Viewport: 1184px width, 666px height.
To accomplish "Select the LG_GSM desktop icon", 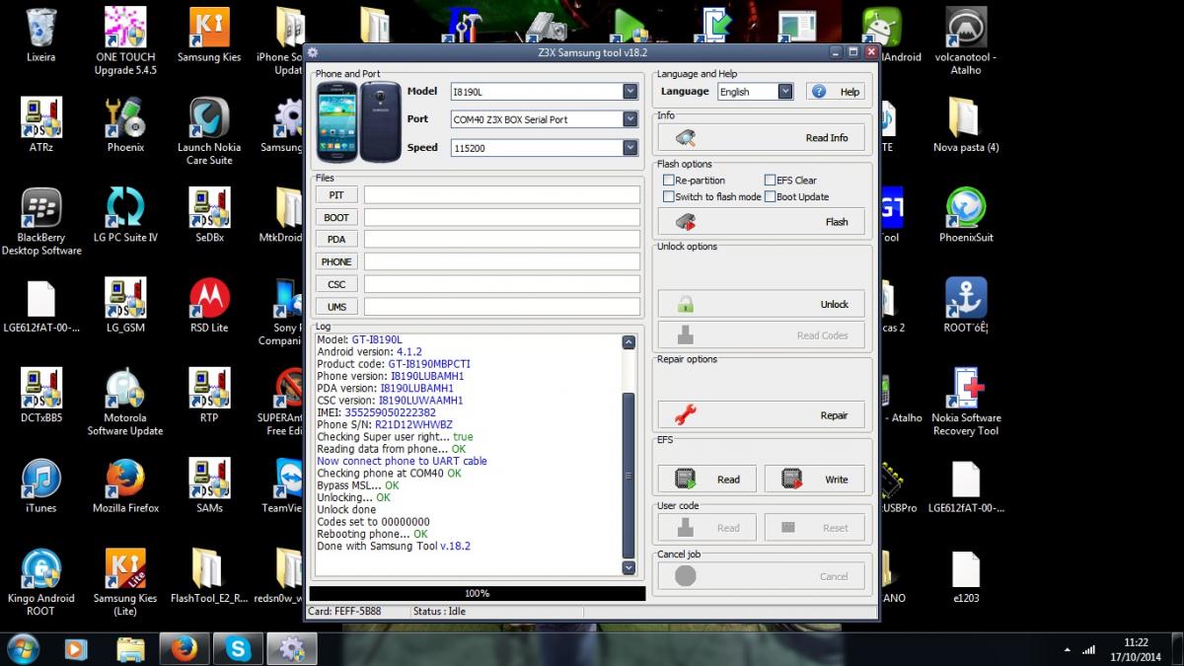I will click(x=125, y=306).
